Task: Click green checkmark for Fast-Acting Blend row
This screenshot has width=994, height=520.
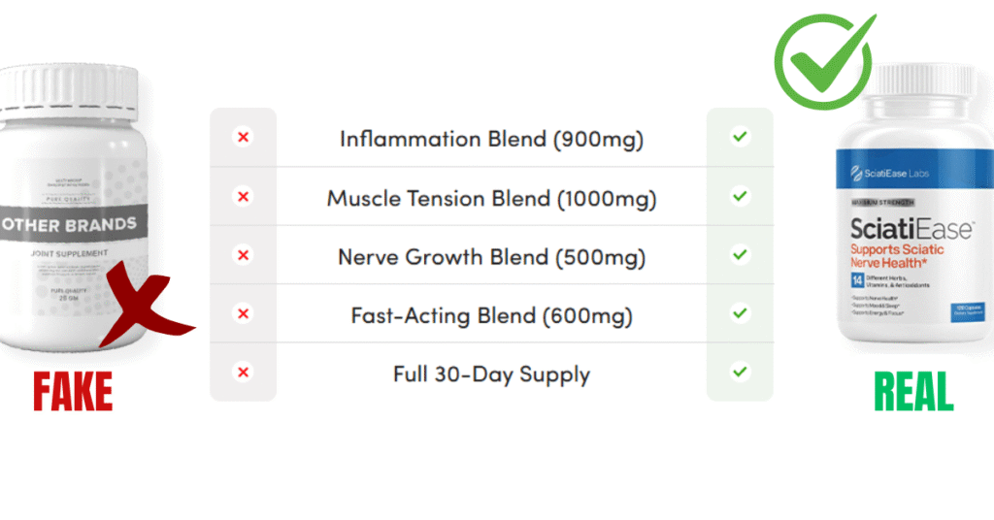Action: click(740, 313)
